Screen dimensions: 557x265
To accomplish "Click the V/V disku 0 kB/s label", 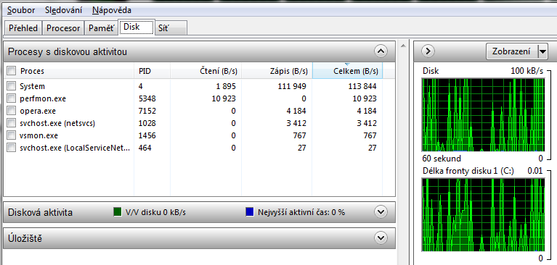I will coord(155,213).
